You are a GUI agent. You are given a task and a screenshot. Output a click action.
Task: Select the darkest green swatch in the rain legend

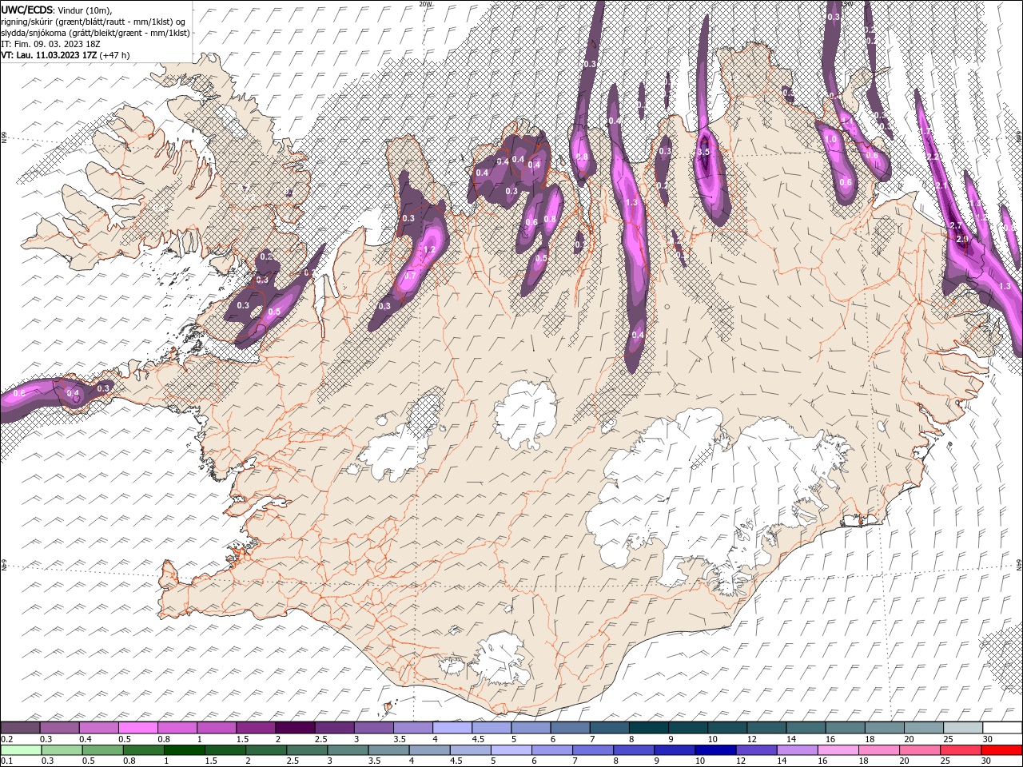[184, 750]
